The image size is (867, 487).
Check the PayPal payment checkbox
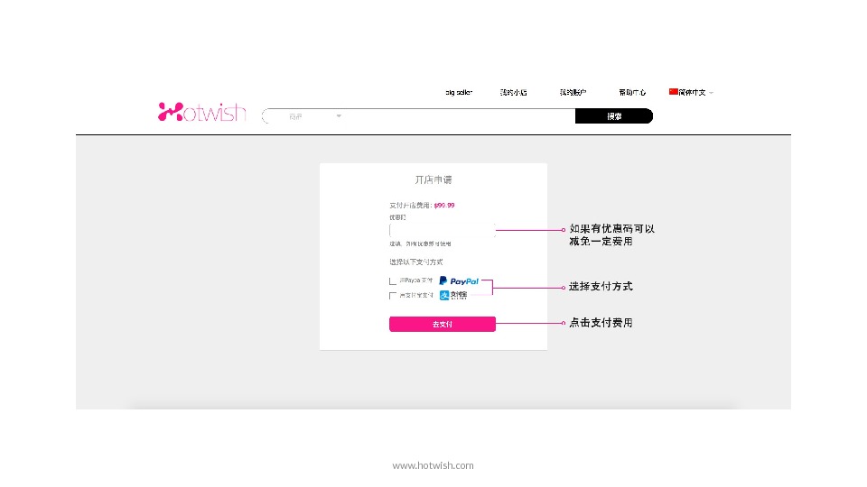393,281
